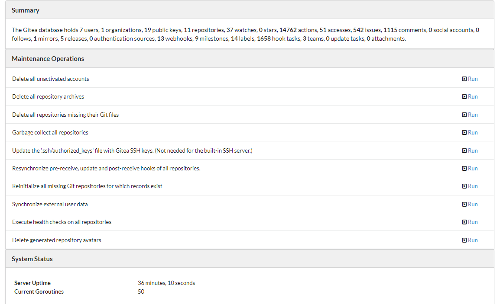
Task: Click 'Delete all repository archives' text
Action: 48,97
